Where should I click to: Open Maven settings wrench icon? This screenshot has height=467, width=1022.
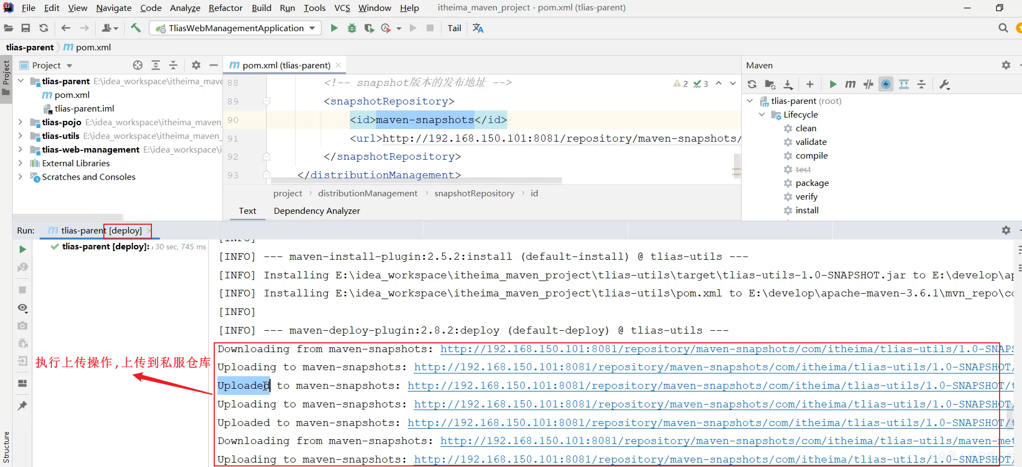tap(944, 84)
